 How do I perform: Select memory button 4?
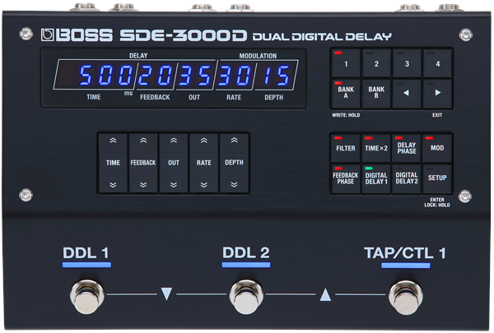[438, 63]
